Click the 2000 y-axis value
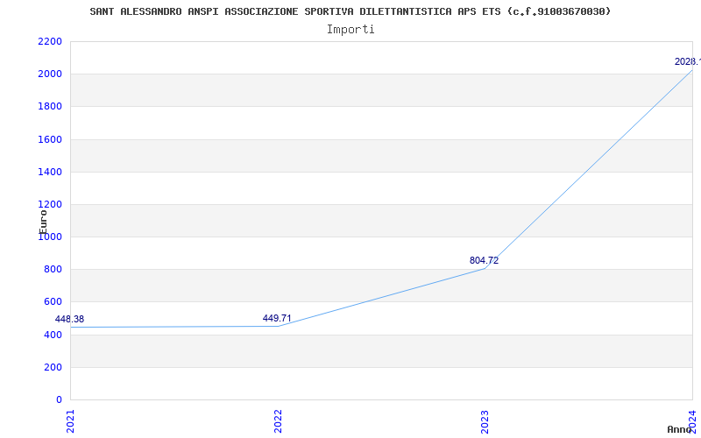The height and width of the screenshot is (438, 701). coord(50,74)
